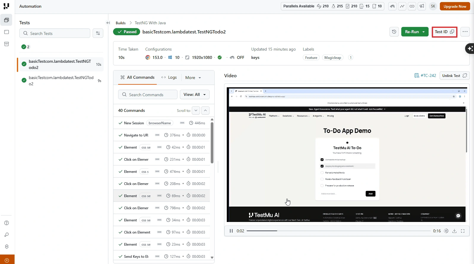Screen dimensions: 474x264
Task: Seek on the video progress bar
Action: [338, 231]
